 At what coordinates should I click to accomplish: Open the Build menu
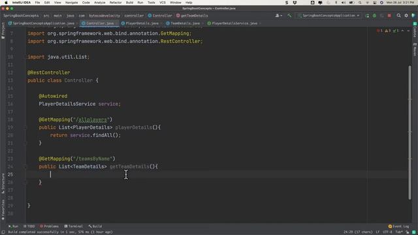coord(129,3)
